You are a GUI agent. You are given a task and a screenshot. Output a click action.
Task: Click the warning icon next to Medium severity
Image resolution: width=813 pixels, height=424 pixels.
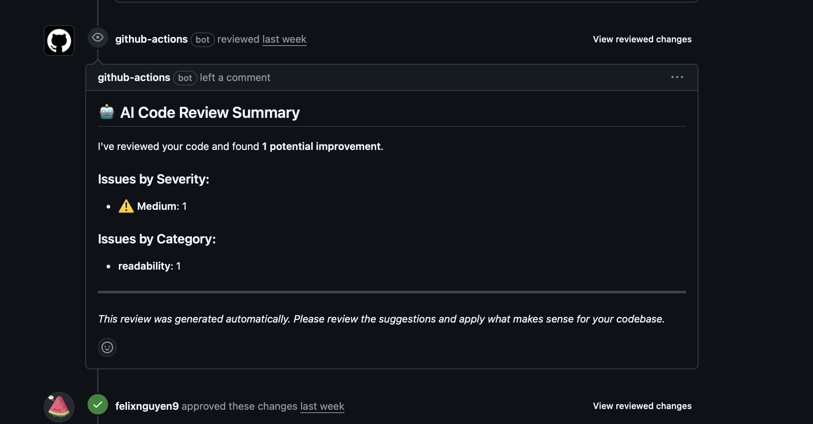pos(126,206)
